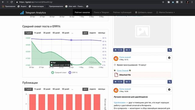Select 30 дней in the охват chart
The image size is (195, 110).
pyautogui.click(x=47, y=33)
